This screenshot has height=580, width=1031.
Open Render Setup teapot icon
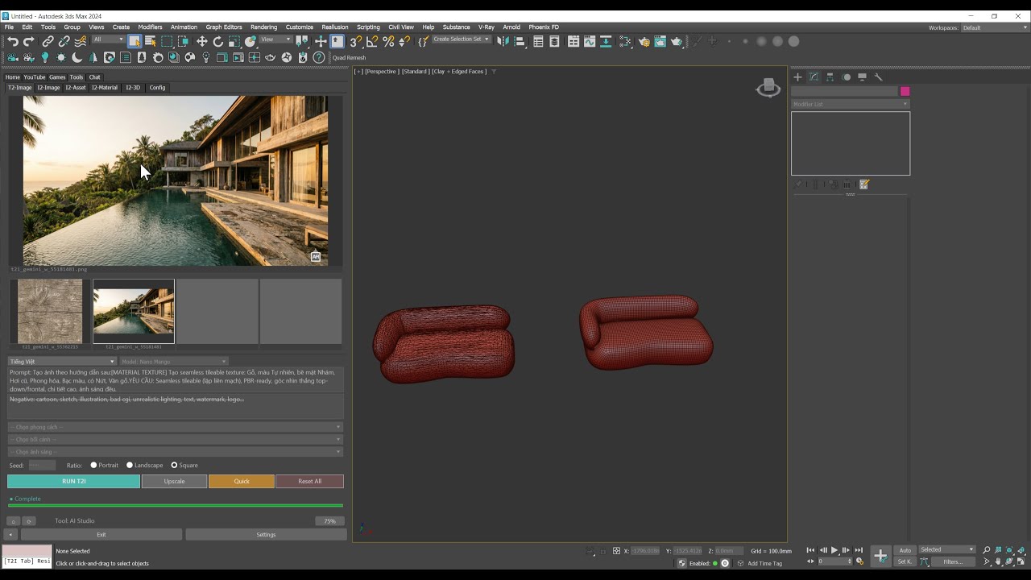pyautogui.click(x=644, y=41)
